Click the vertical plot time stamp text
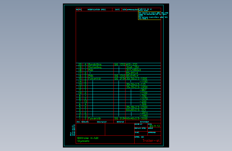Screen dimensions: 232x151 [73, 130]
